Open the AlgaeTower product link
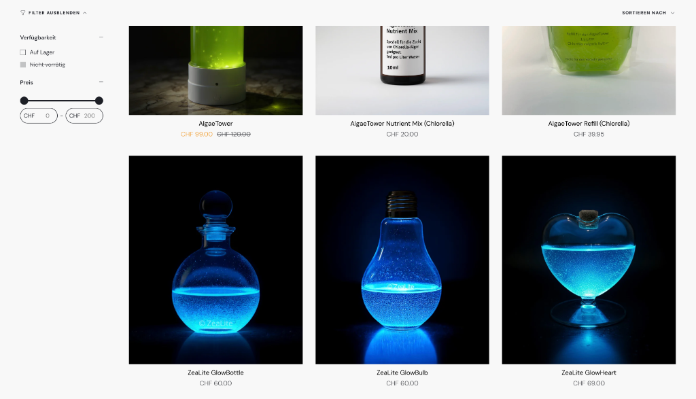Screen dimensions: 696x399 coord(215,124)
